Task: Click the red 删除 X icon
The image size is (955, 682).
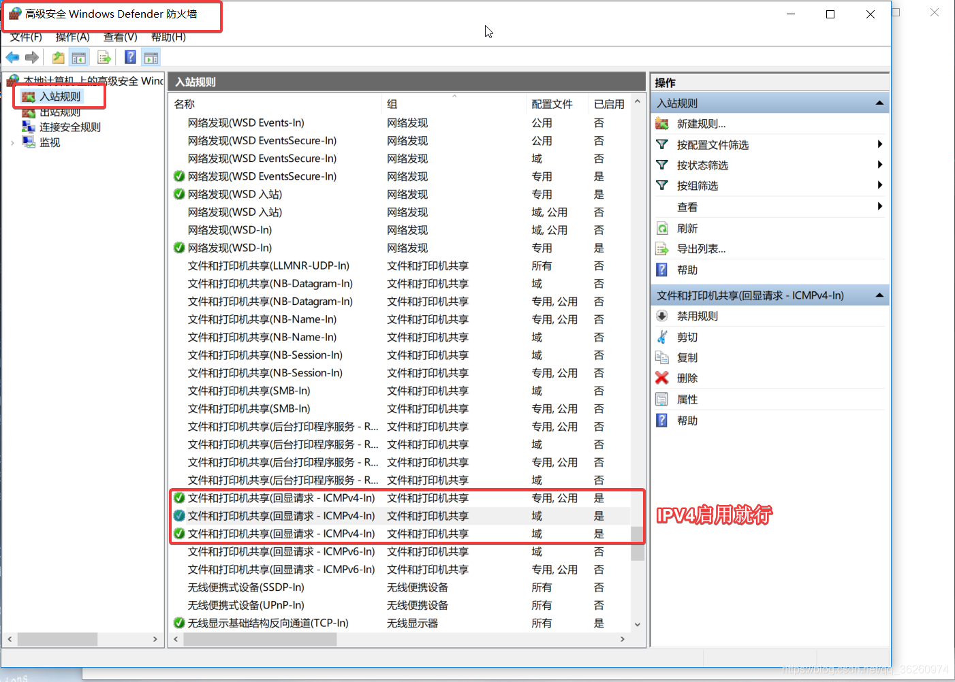Action: coord(661,378)
